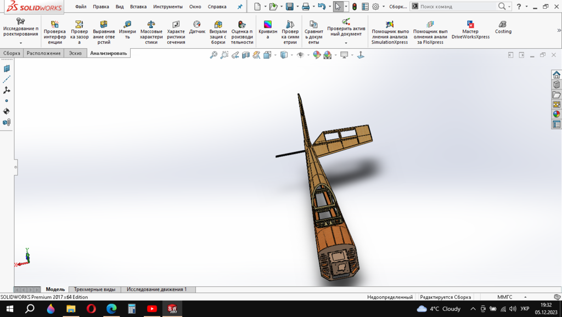Run the Curvature display tool (Кривизна)
This screenshot has width=562, height=317.
[267, 30]
